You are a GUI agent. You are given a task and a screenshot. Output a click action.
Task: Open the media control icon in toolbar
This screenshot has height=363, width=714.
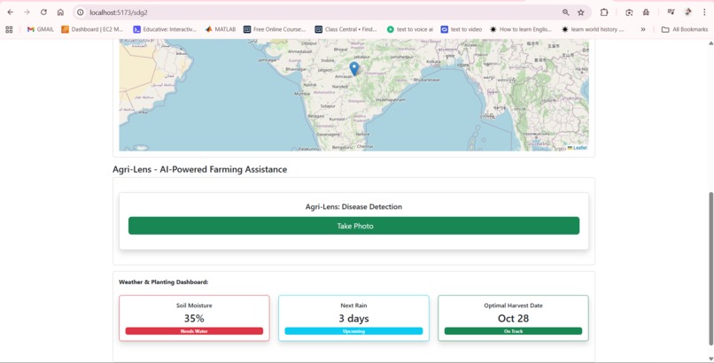pyautogui.click(x=671, y=12)
